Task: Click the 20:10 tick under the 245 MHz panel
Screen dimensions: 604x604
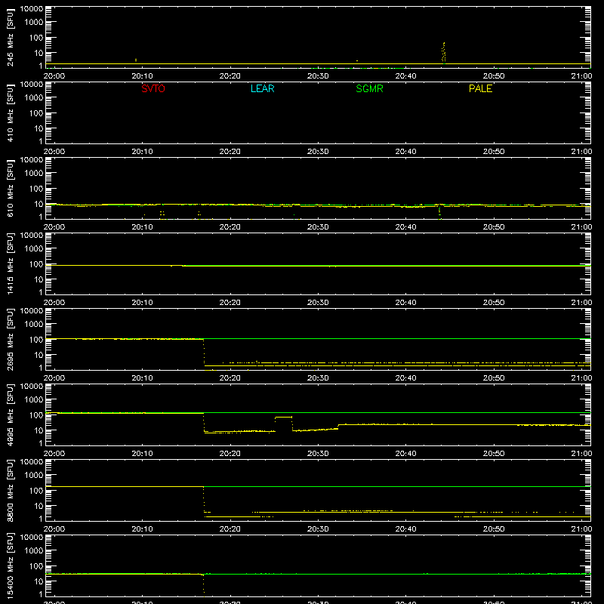Action: [142, 76]
